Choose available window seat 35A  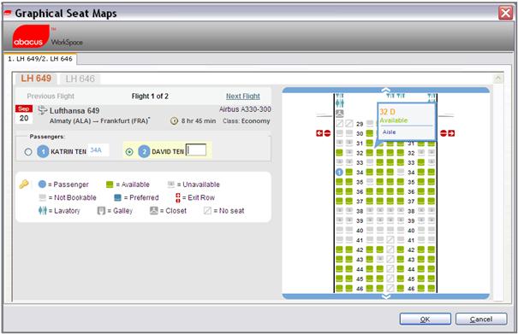(x=339, y=182)
